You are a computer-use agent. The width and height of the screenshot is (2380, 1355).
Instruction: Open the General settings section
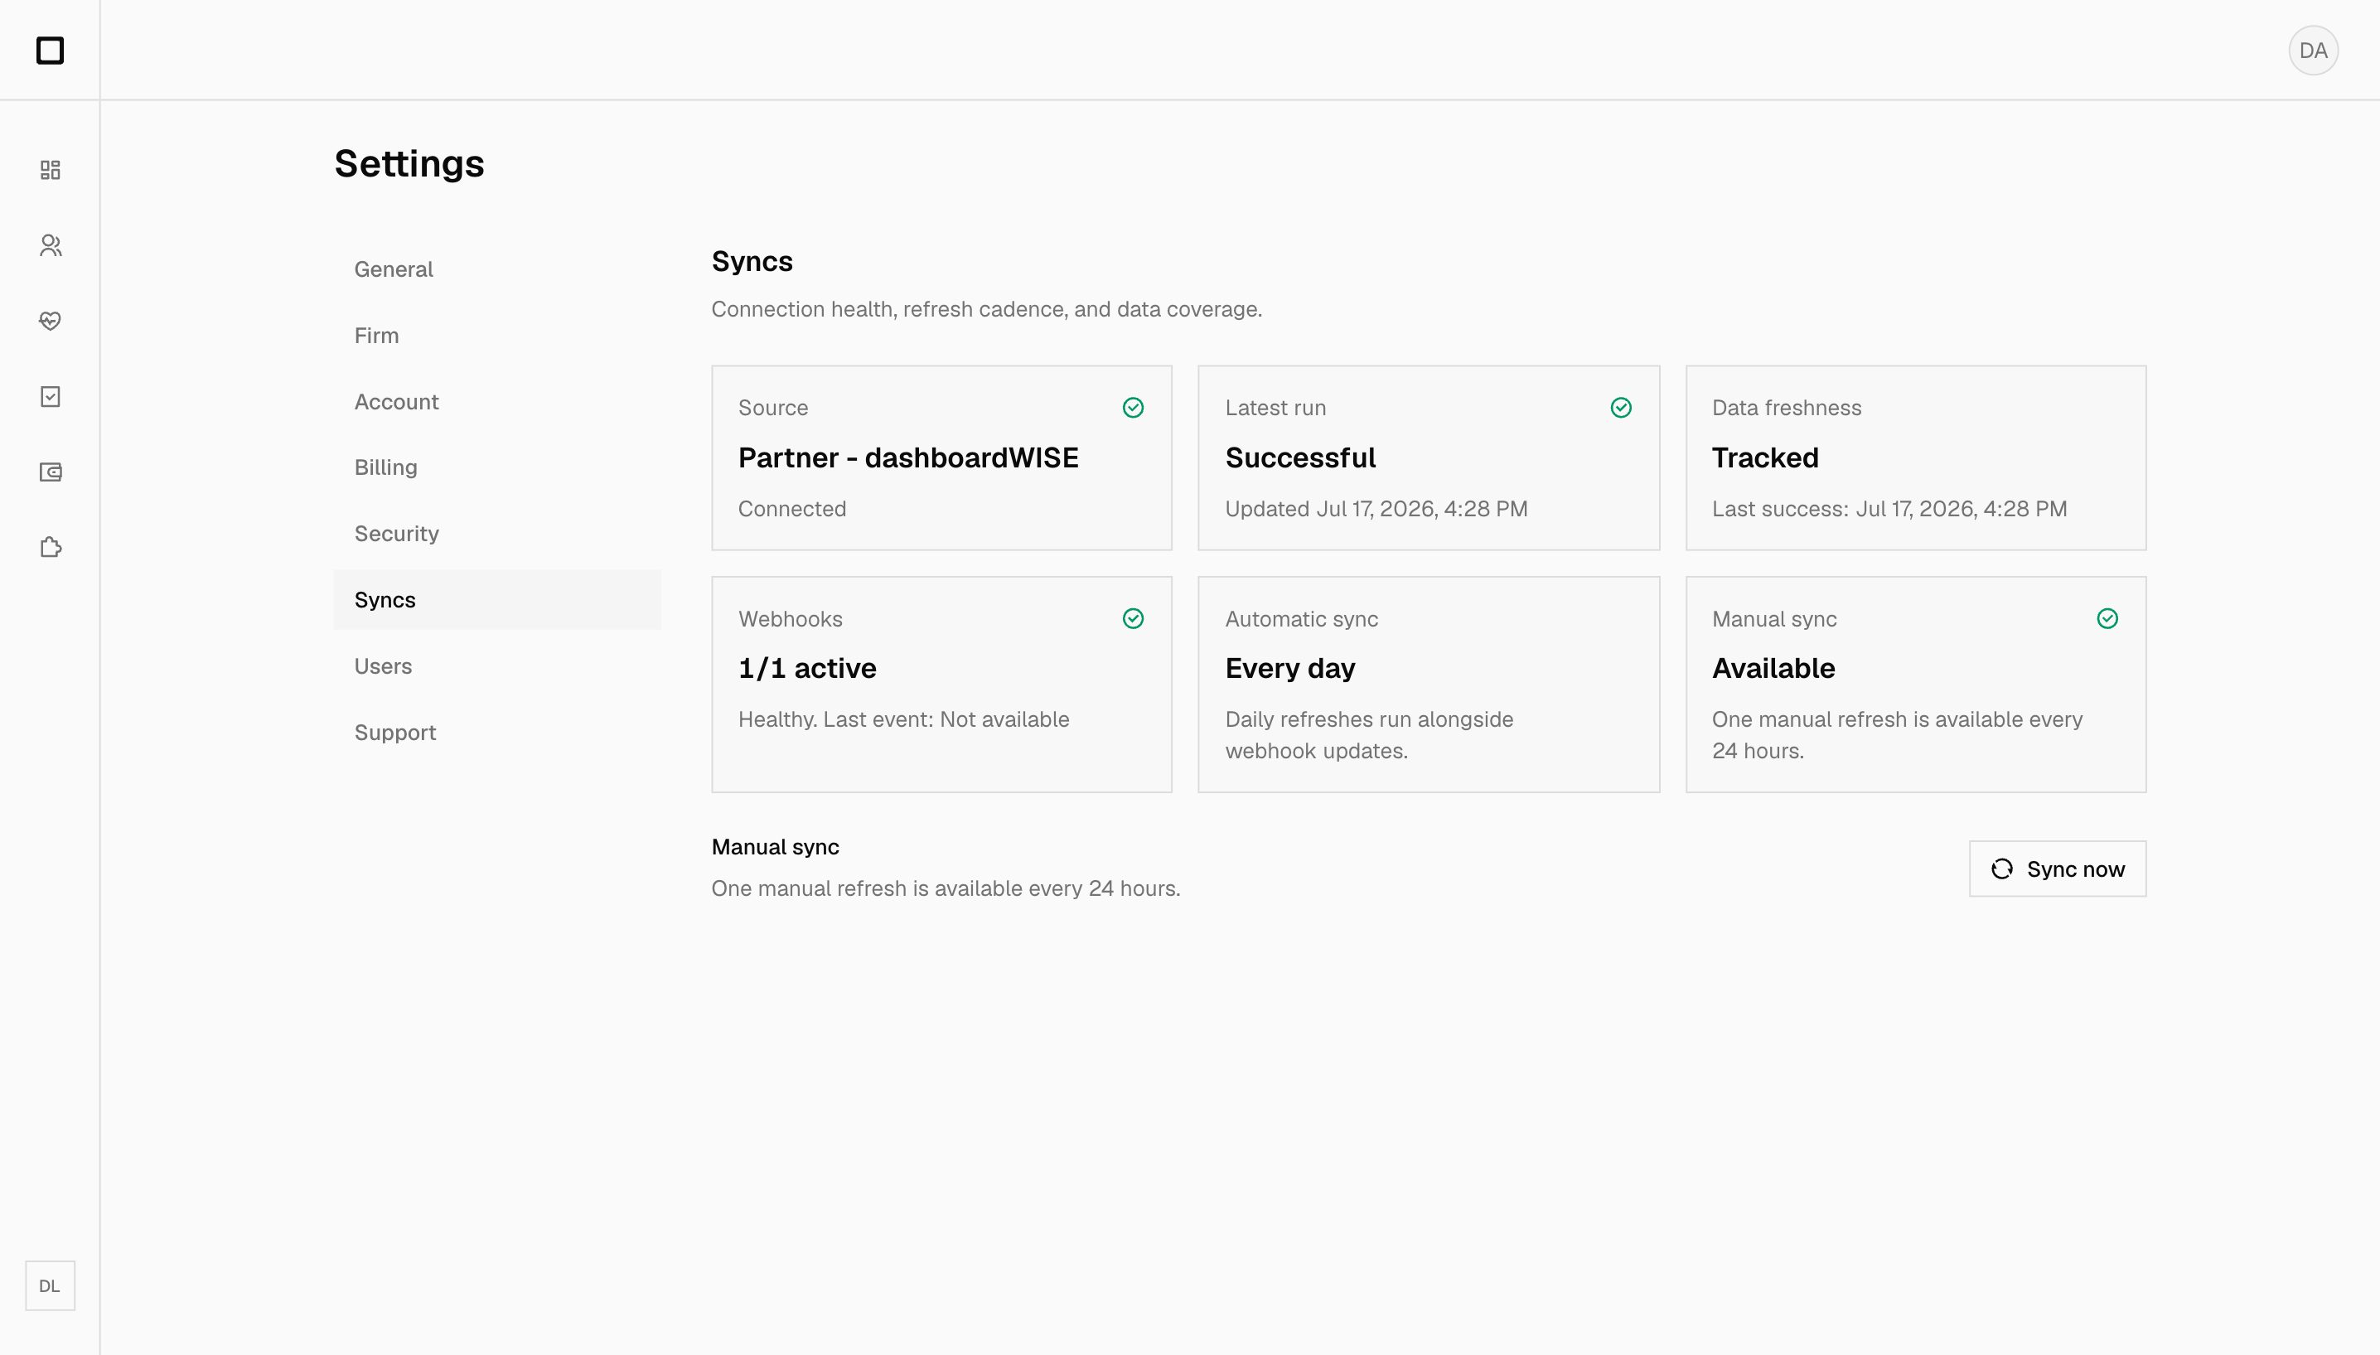coord(496,269)
